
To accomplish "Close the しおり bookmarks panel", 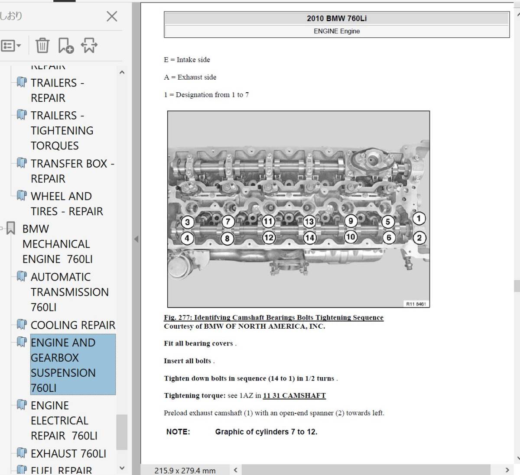I will click(x=112, y=16).
